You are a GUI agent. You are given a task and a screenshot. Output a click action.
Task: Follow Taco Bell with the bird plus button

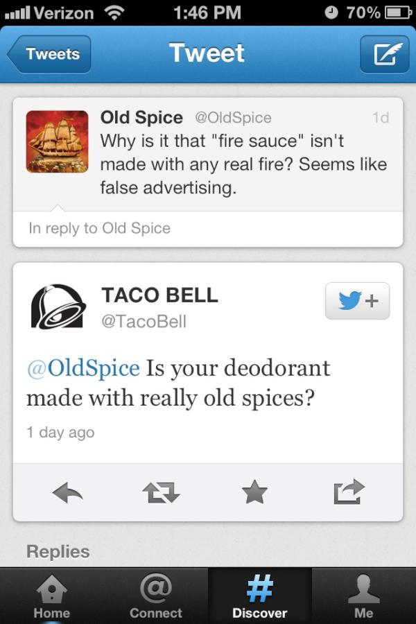(357, 301)
